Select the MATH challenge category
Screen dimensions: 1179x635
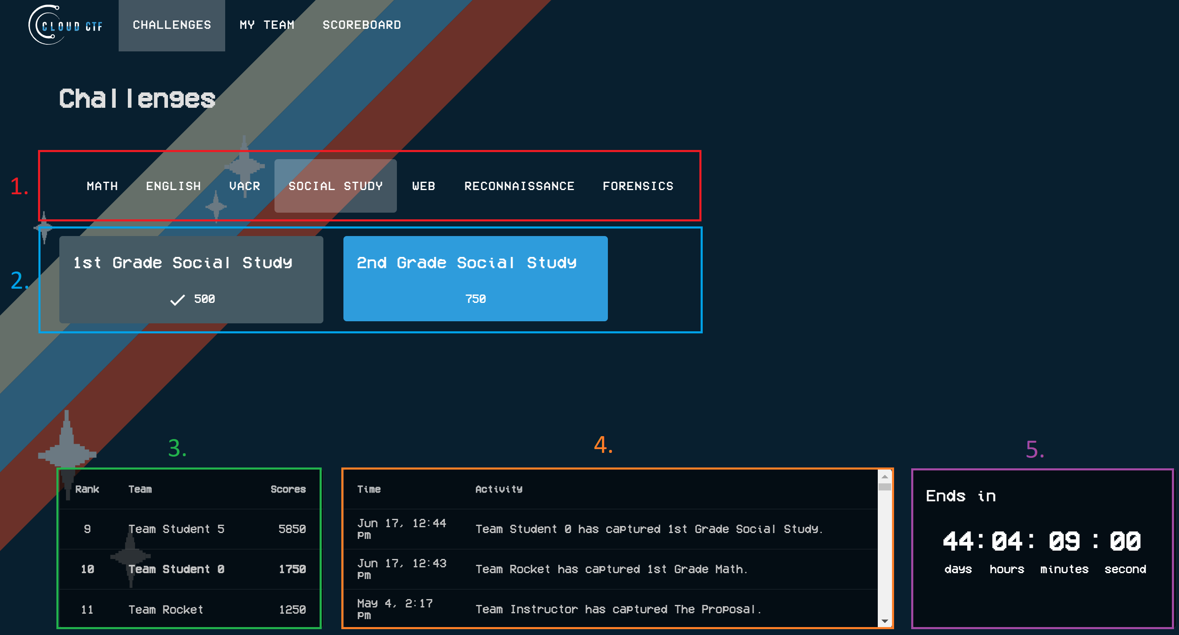click(102, 186)
